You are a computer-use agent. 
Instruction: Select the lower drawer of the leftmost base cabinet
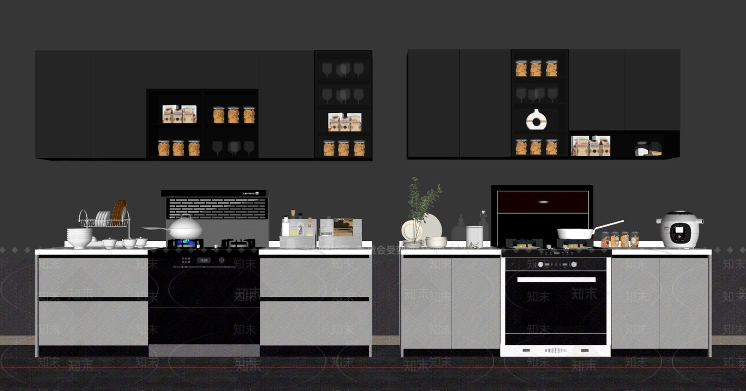(x=93, y=323)
